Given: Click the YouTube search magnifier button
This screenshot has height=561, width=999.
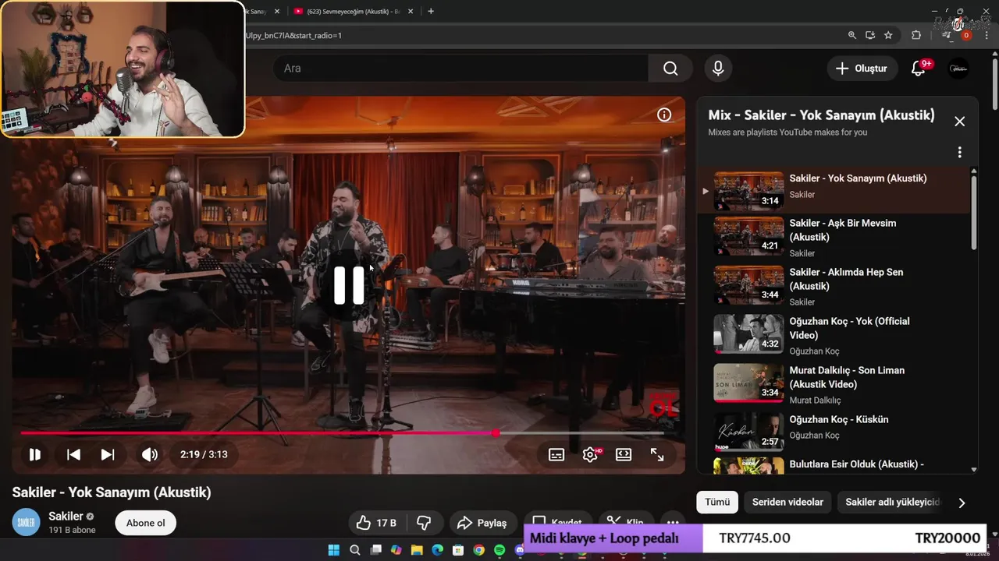Looking at the screenshot, I should click(x=670, y=69).
